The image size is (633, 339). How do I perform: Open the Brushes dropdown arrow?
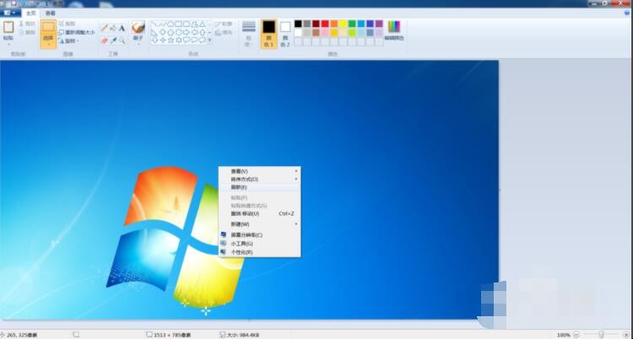[138, 44]
